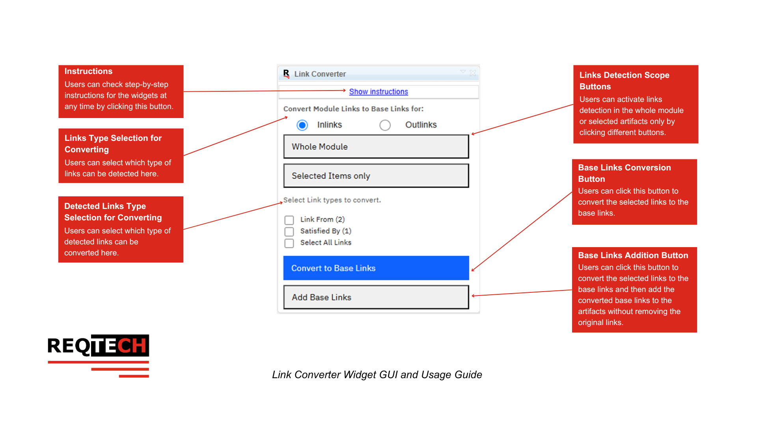Click the Add Base Links button

click(x=376, y=297)
